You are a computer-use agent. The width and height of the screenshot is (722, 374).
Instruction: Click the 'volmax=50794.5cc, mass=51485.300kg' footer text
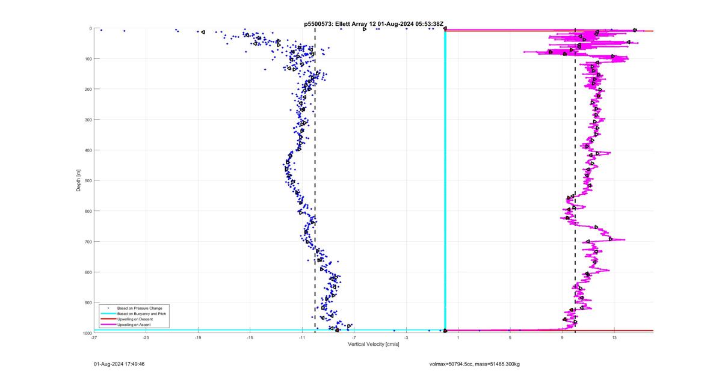474,364
